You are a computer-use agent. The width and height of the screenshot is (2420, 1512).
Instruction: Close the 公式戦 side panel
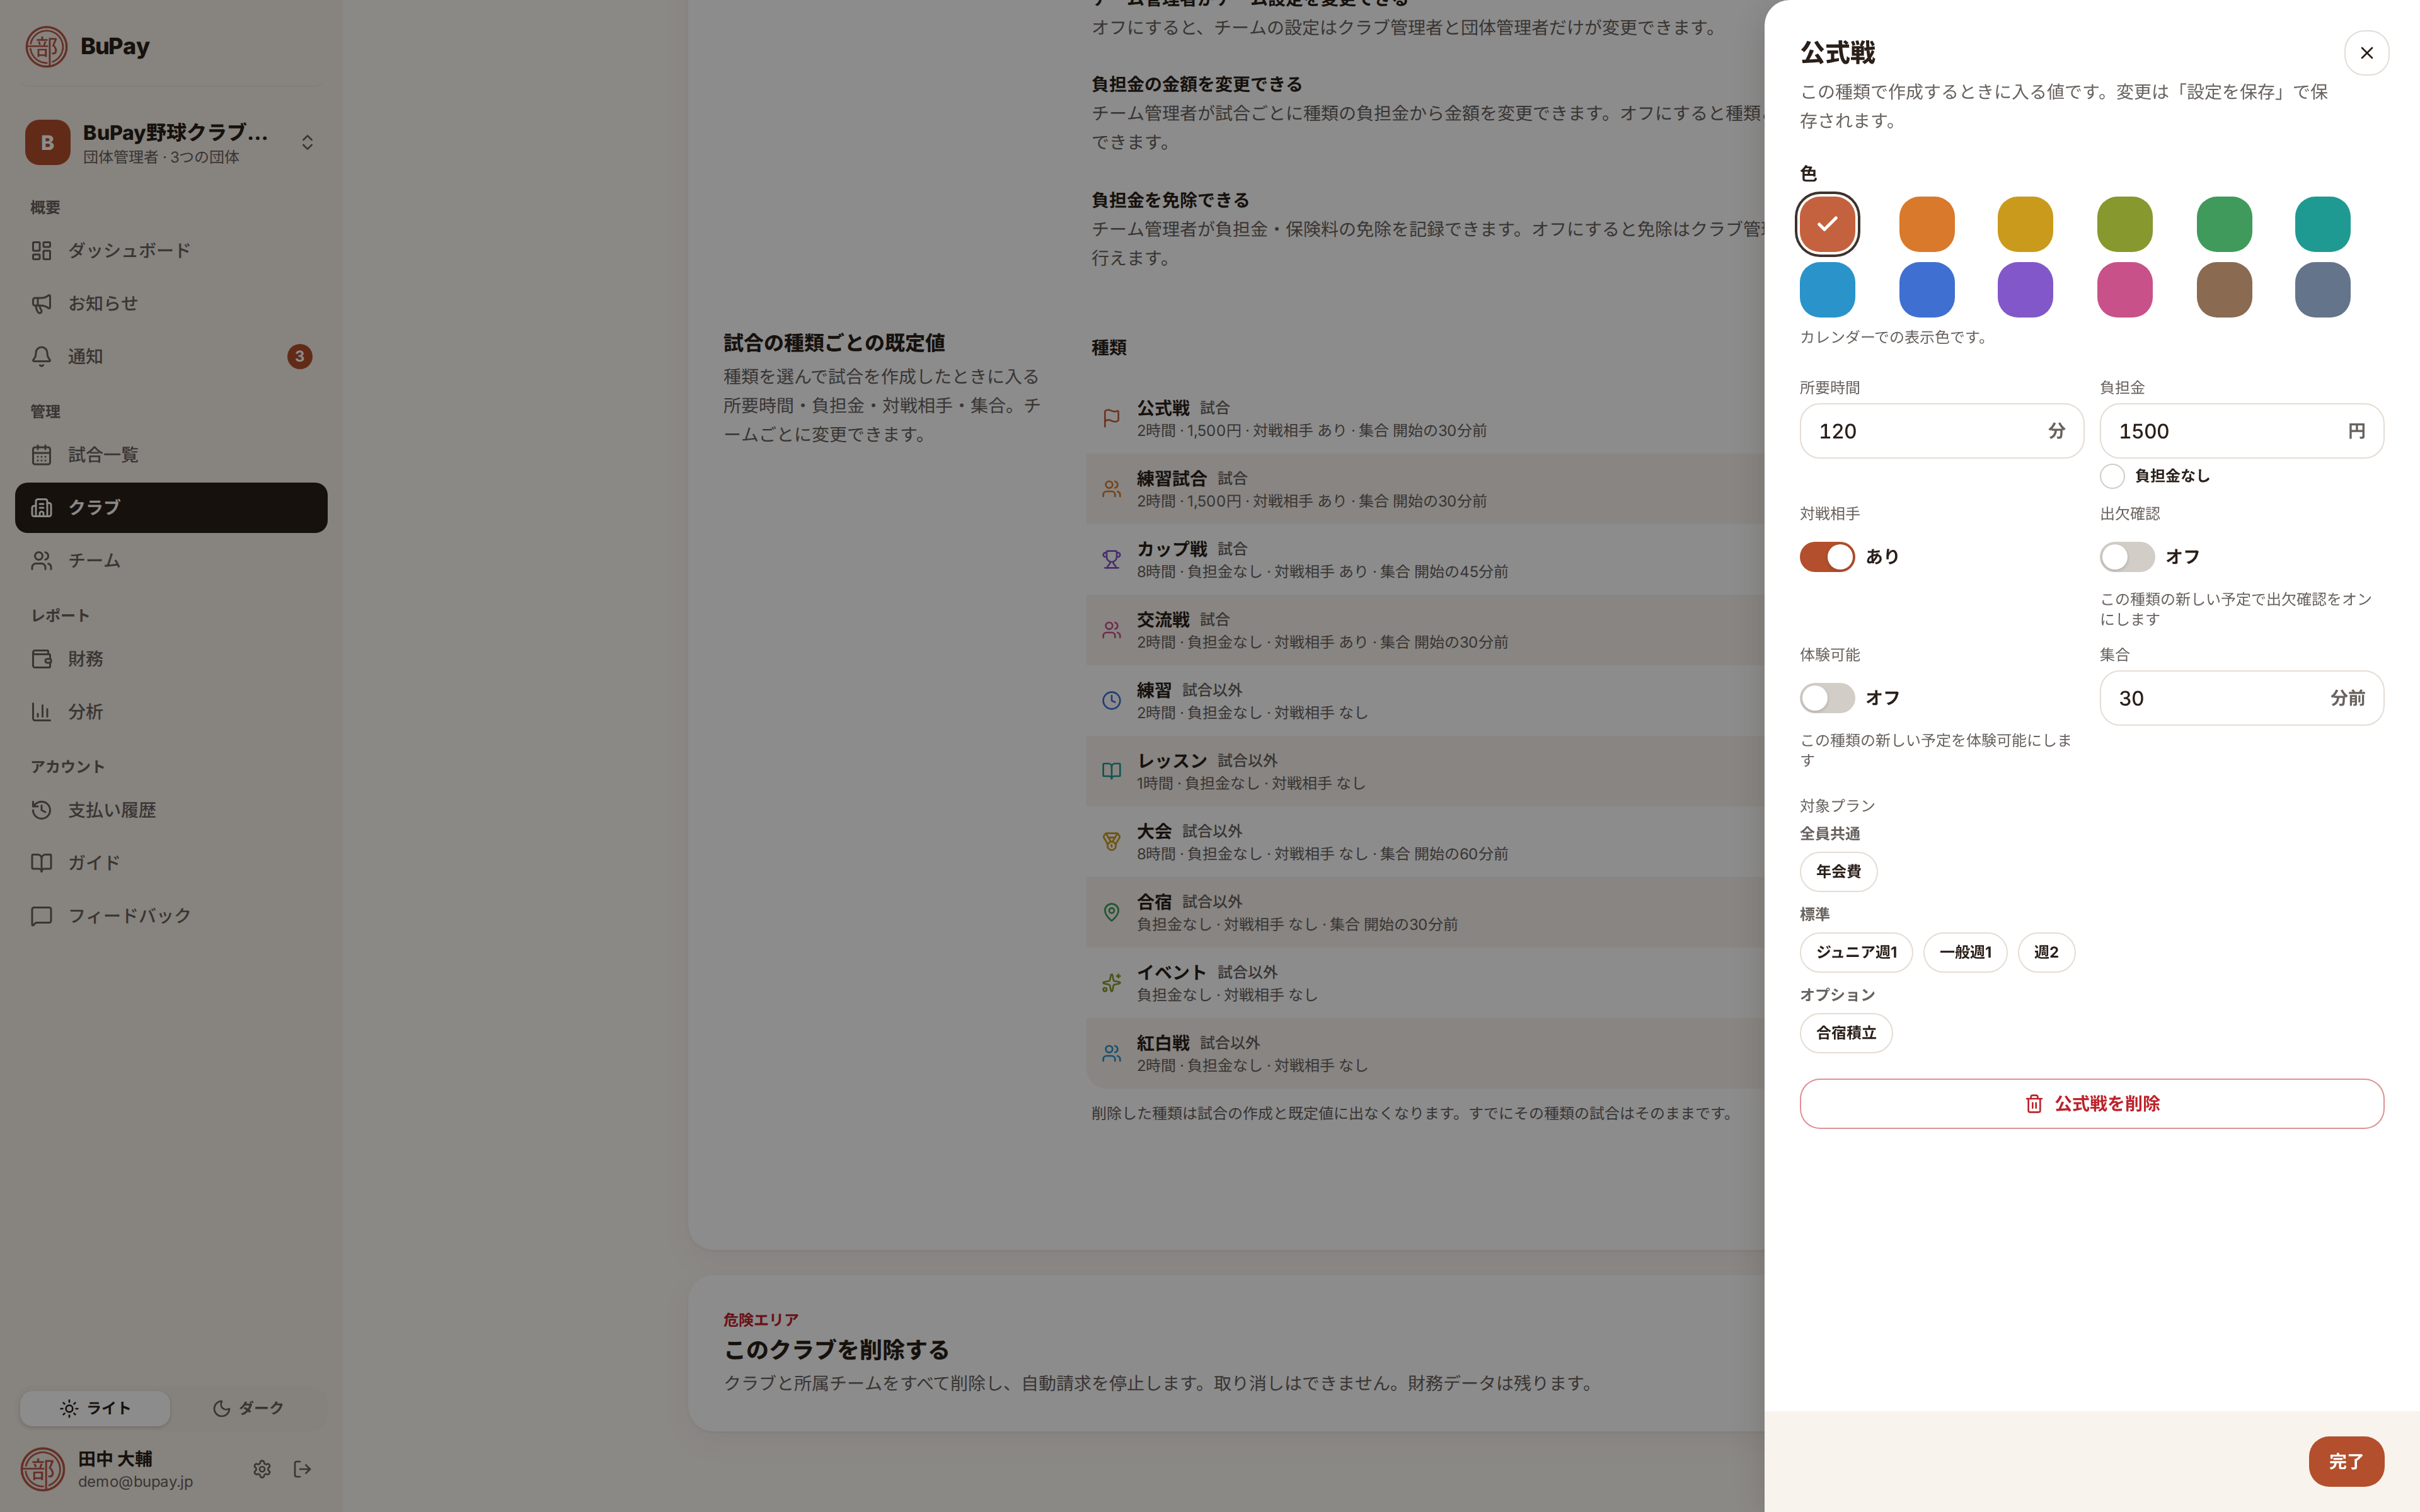pyautogui.click(x=2366, y=53)
